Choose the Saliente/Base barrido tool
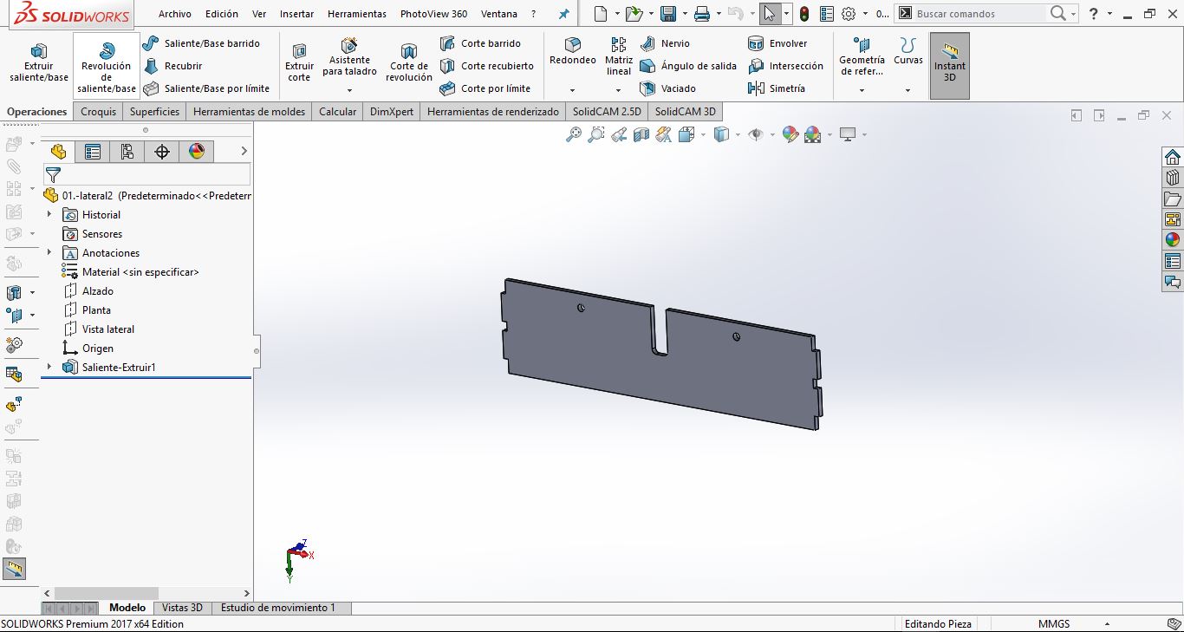Image resolution: width=1184 pixels, height=632 pixels. pos(201,43)
